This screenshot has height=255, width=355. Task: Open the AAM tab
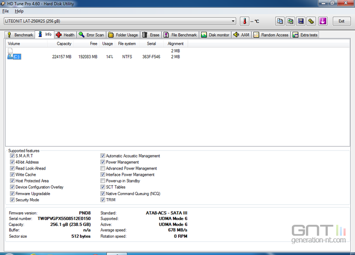241,35
